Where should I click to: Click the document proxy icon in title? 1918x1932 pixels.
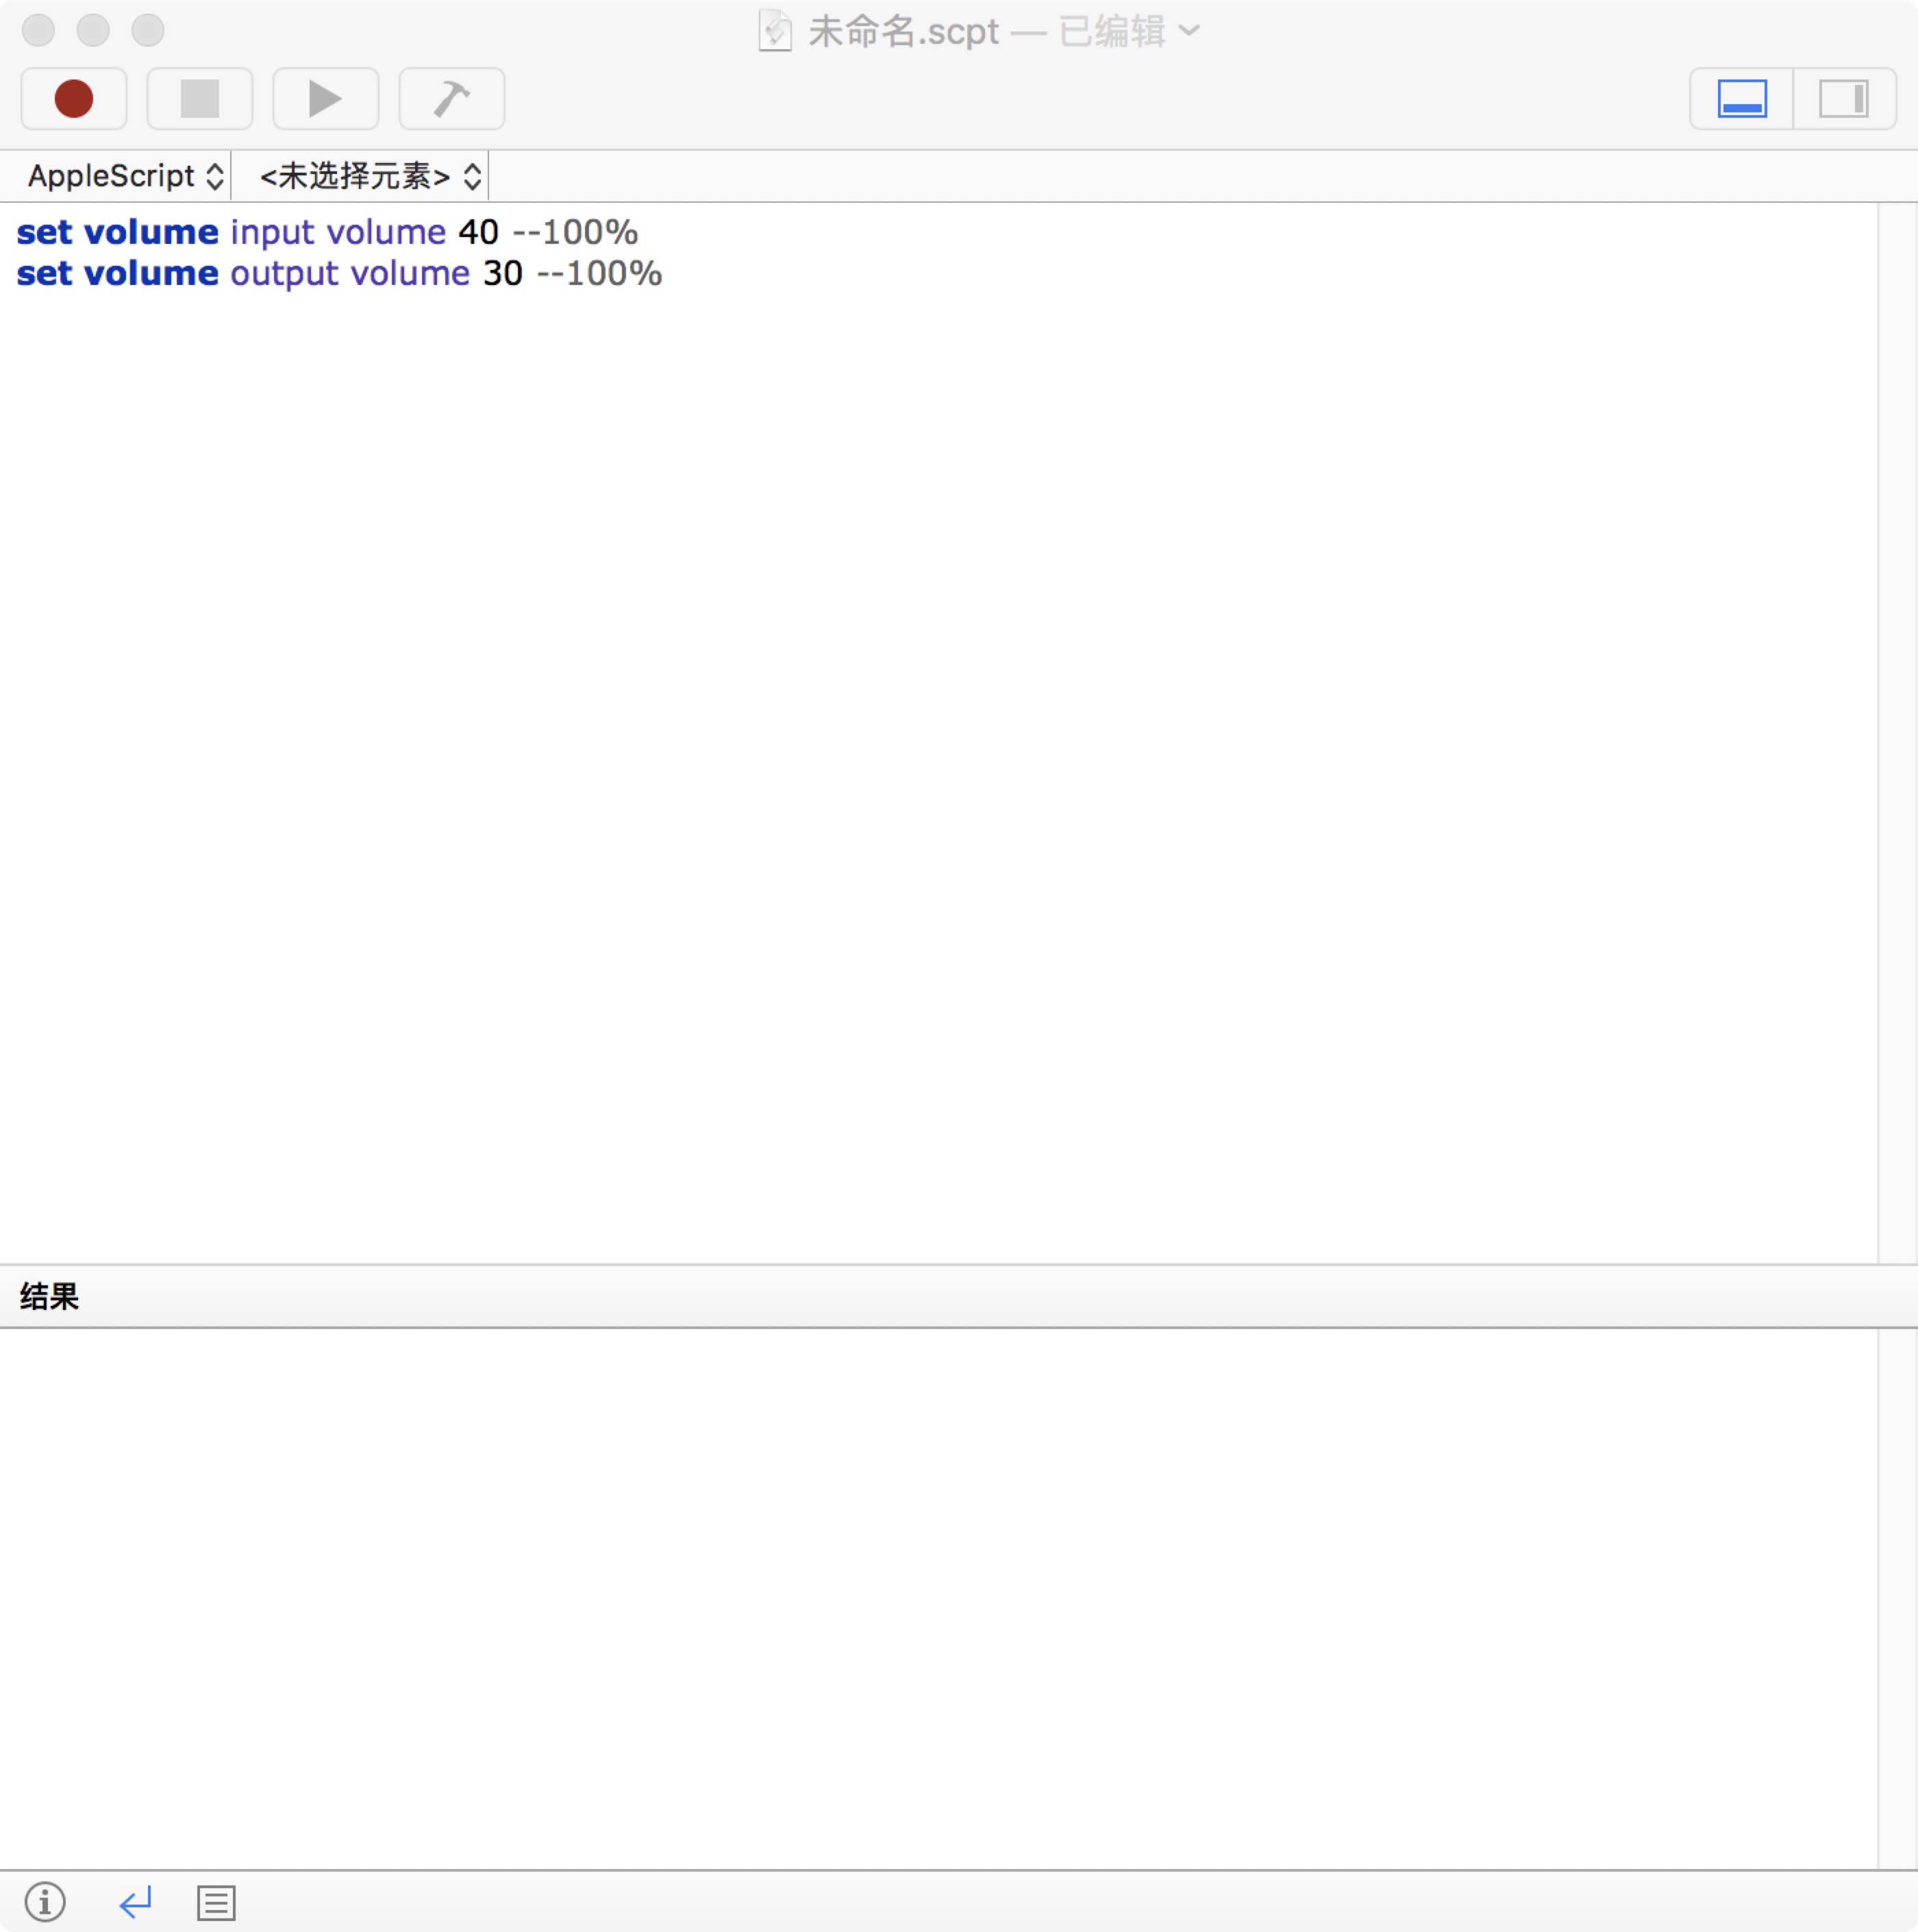point(775,30)
